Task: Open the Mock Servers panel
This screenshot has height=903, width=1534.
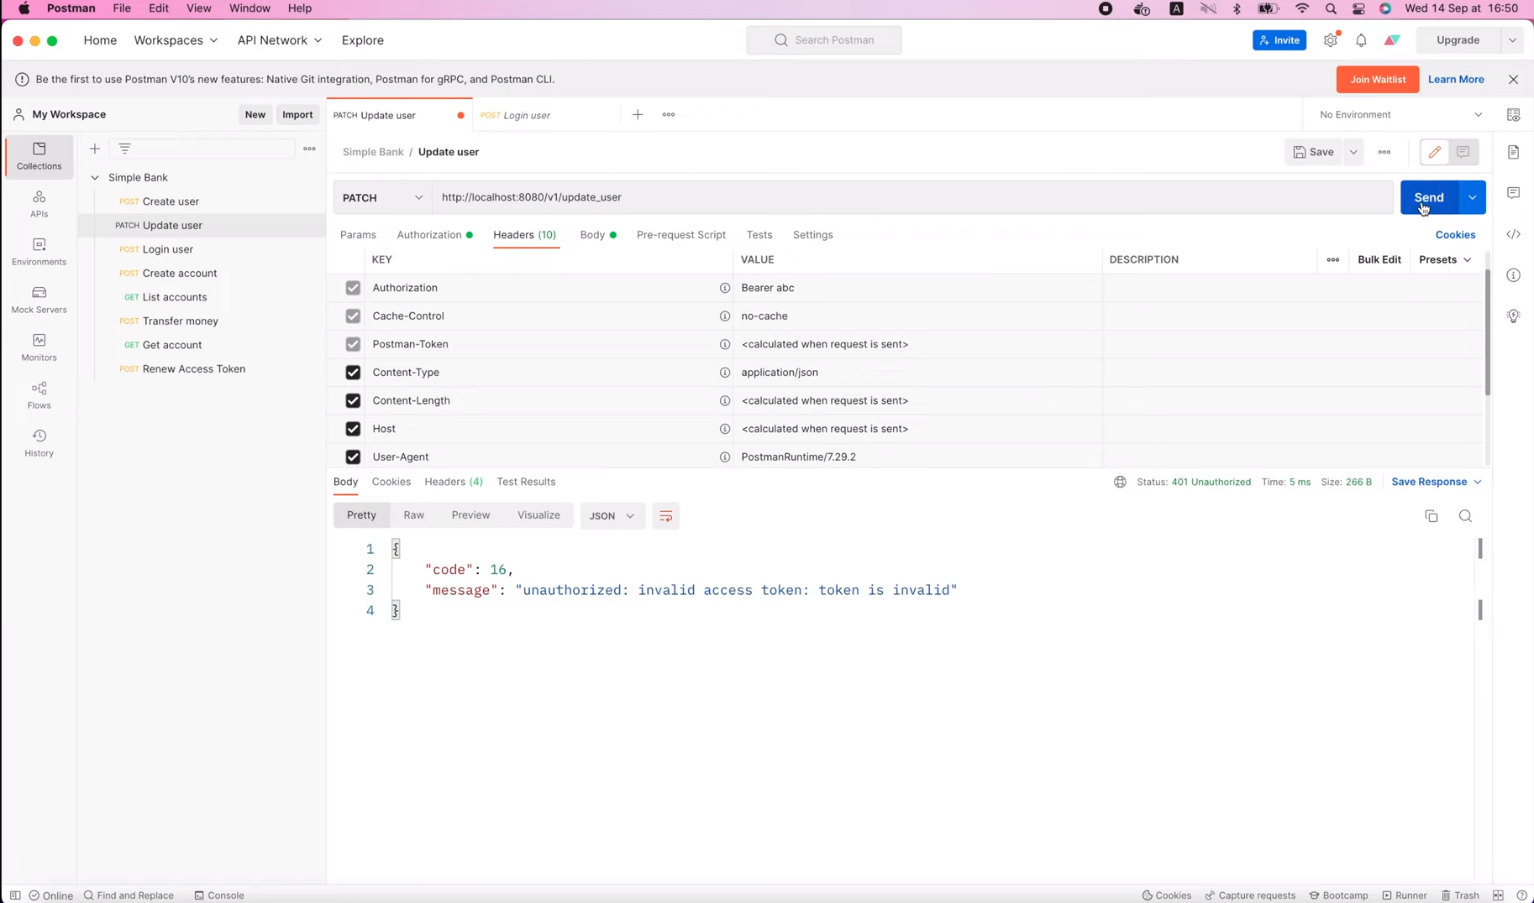Action: (39, 300)
